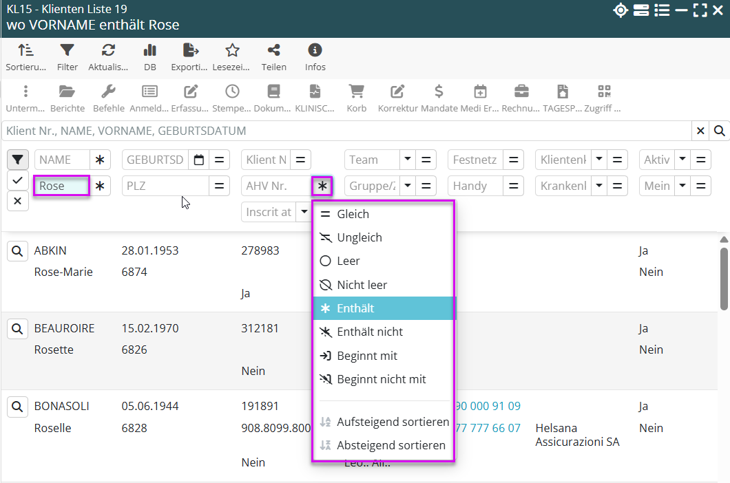Open the Infos icon
730x483 pixels.
315,51
